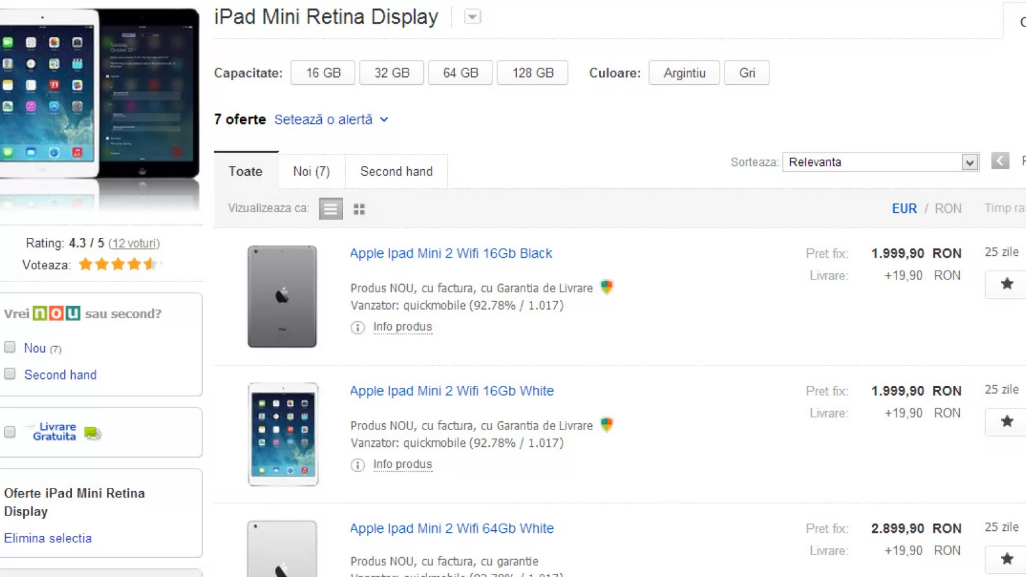The width and height of the screenshot is (1026, 577).
Task: Open Apple Ipad Mini 2 Wifi 16Gb Black listing
Action: pyautogui.click(x=451, y=253)
